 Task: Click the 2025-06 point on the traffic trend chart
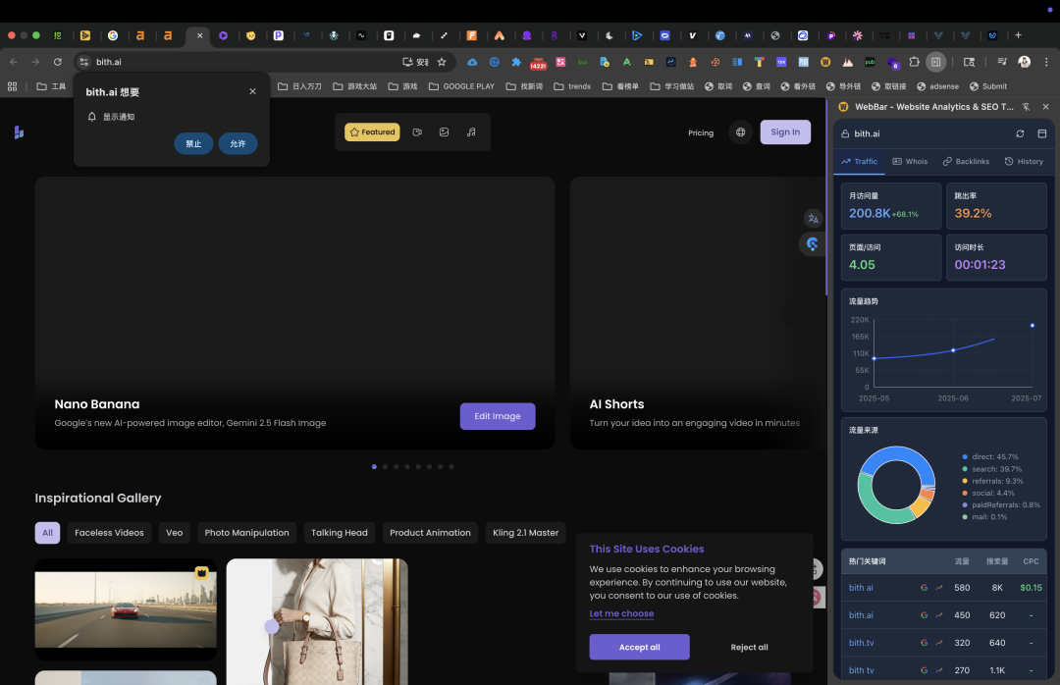pos(953,350)
